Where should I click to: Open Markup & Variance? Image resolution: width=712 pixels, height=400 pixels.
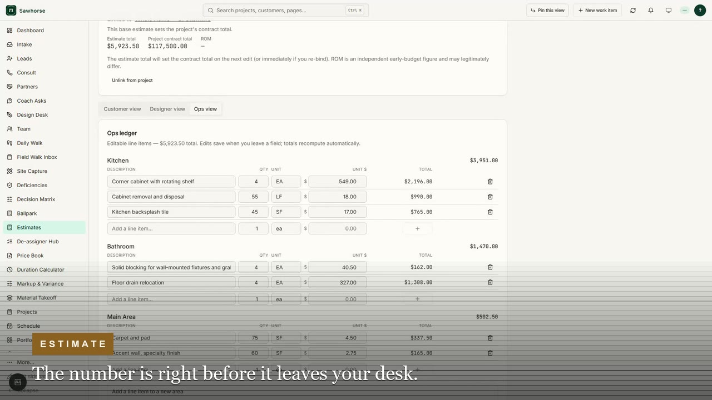click(x=44, y=284)
